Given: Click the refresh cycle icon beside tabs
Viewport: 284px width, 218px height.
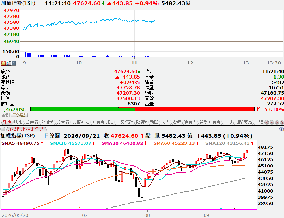Looking at the screenshot, I should (282, 122).
